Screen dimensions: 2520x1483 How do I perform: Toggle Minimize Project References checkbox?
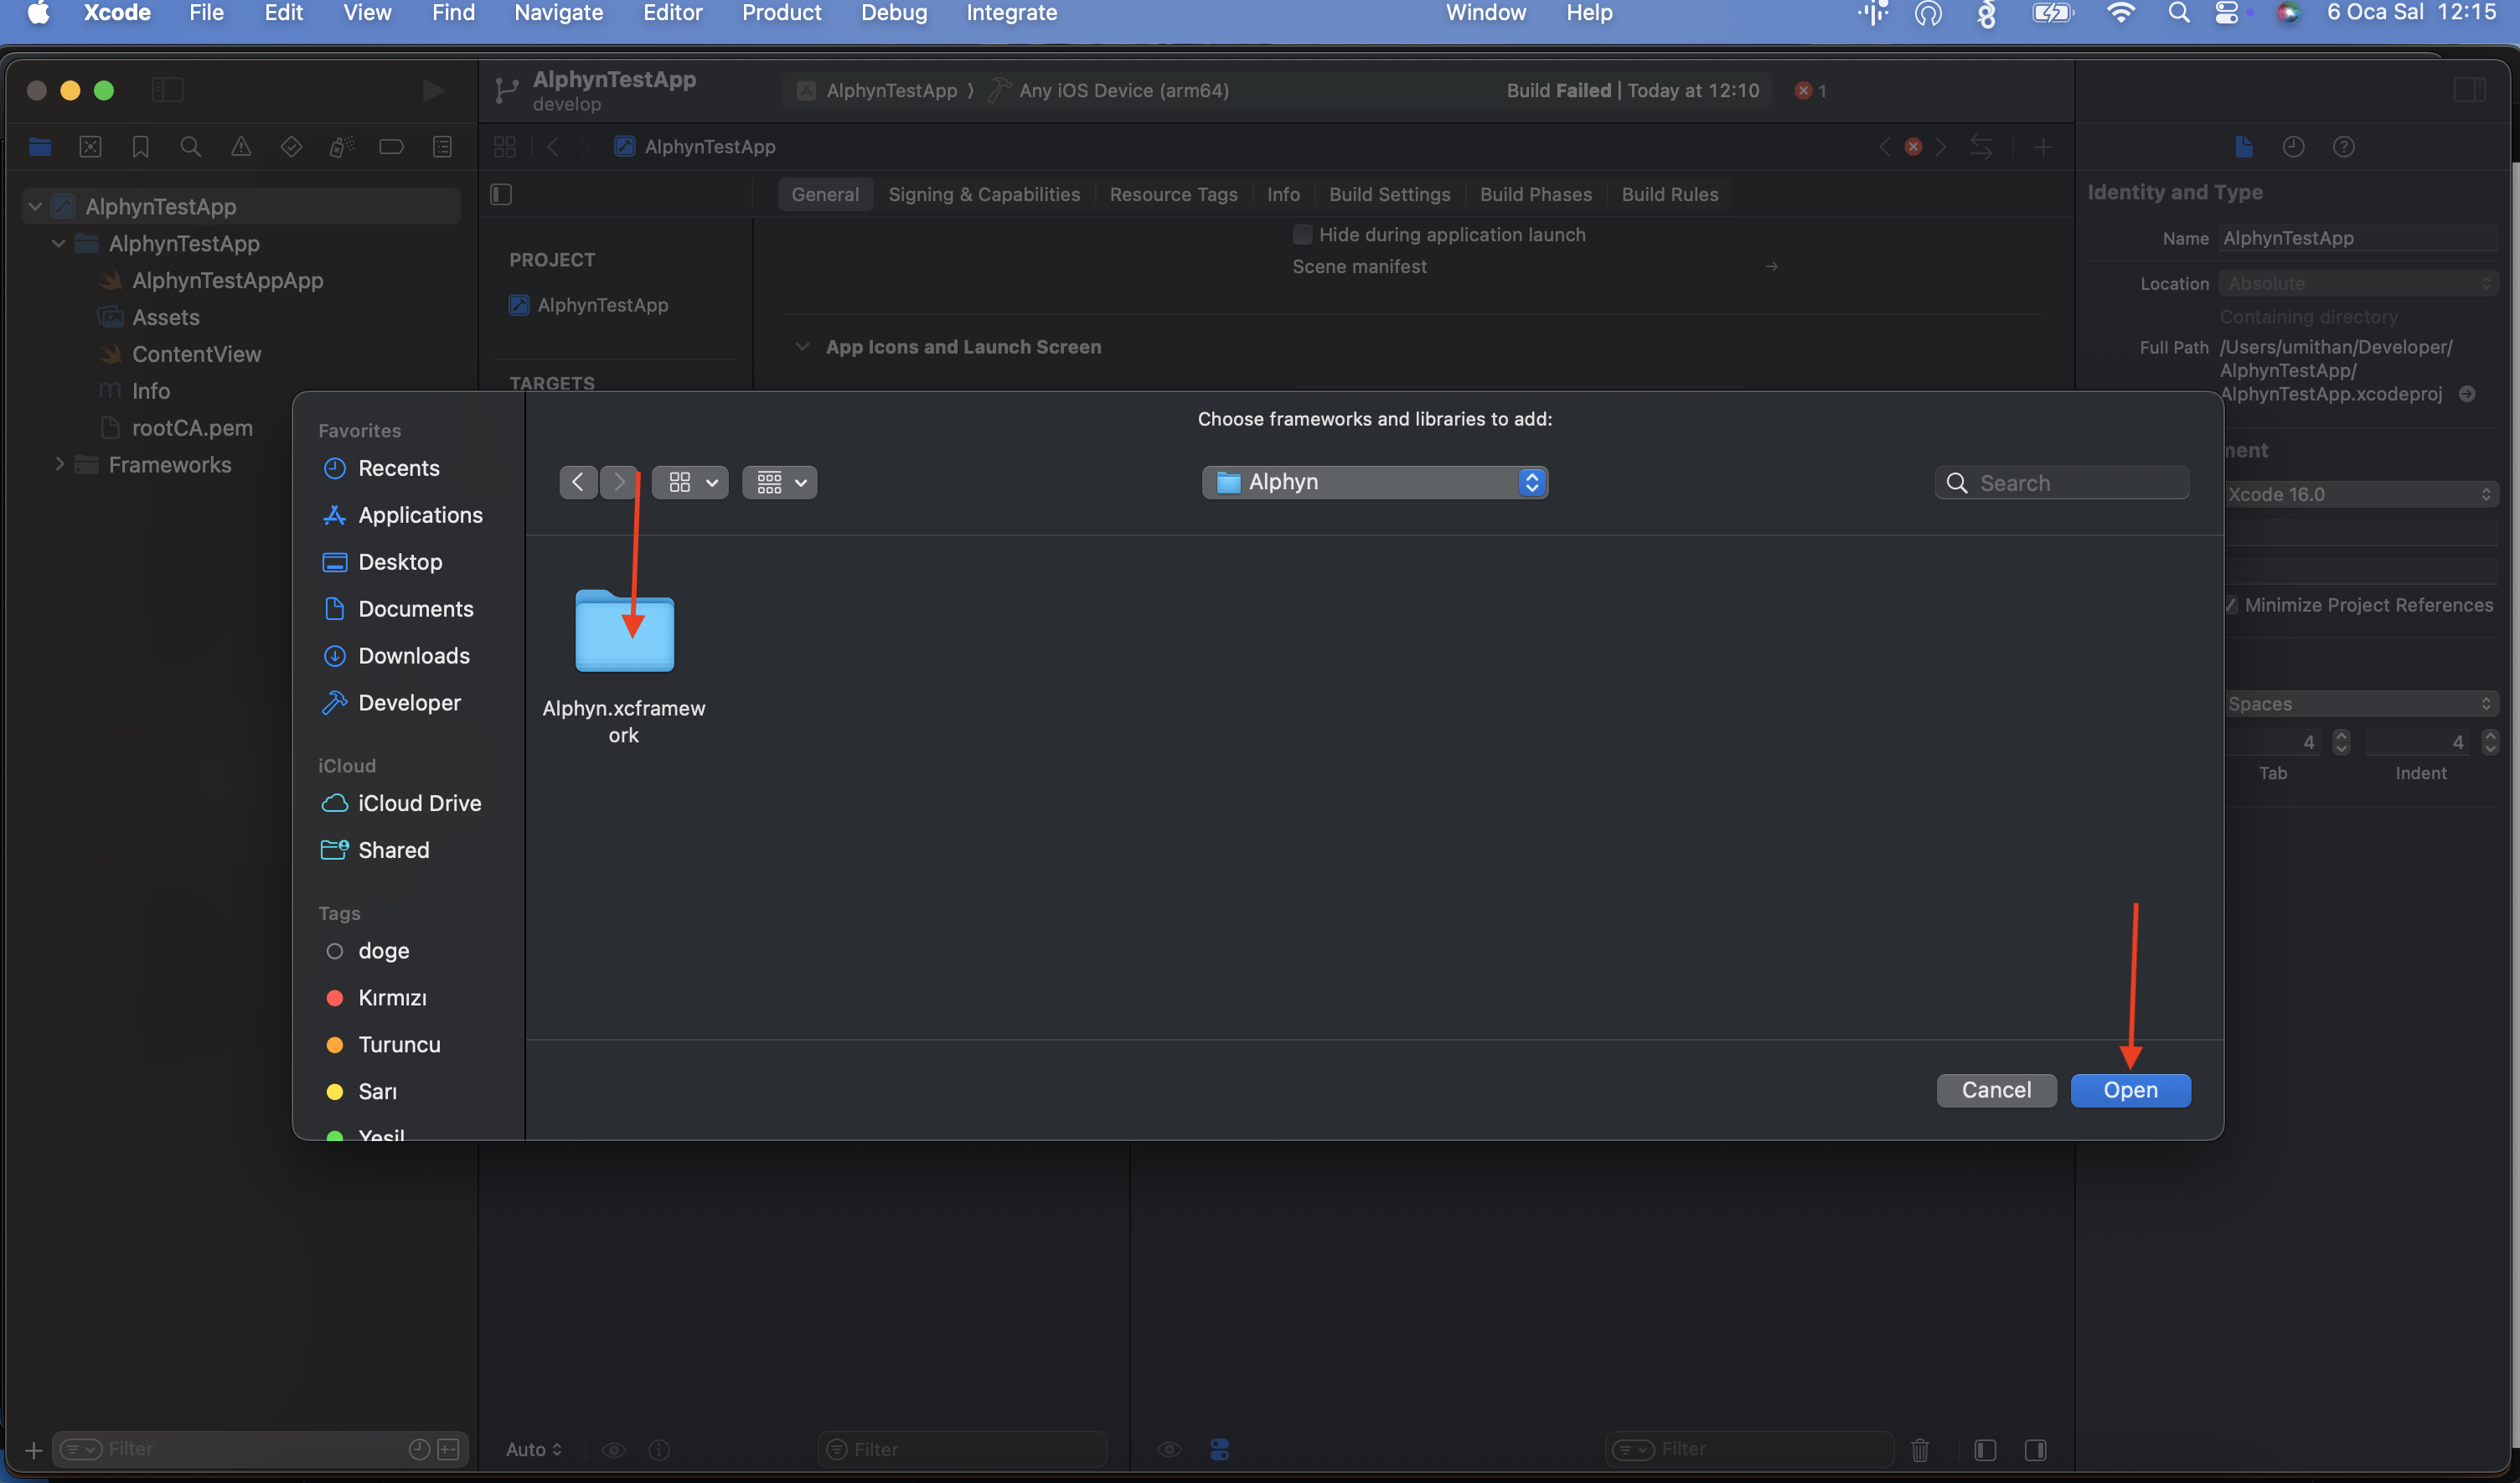click(2231, 605)
